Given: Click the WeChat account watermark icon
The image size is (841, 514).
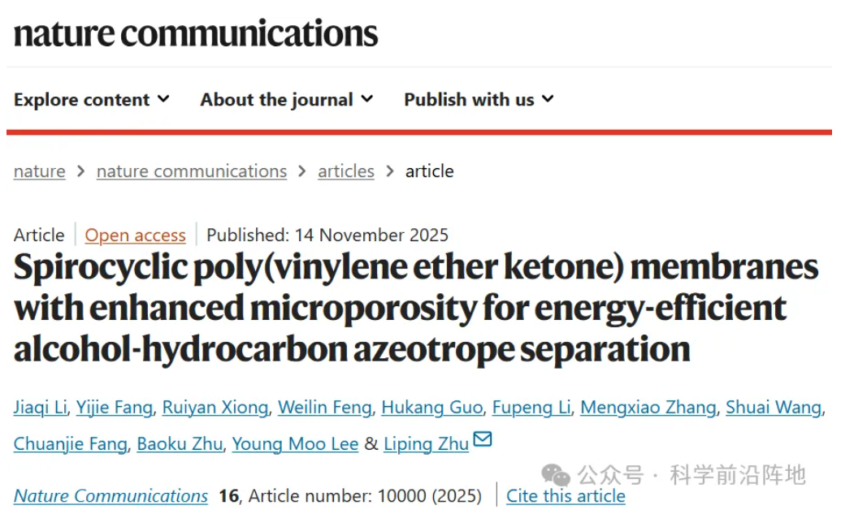Looking at the screenshot, I should (x=557, y=474).
